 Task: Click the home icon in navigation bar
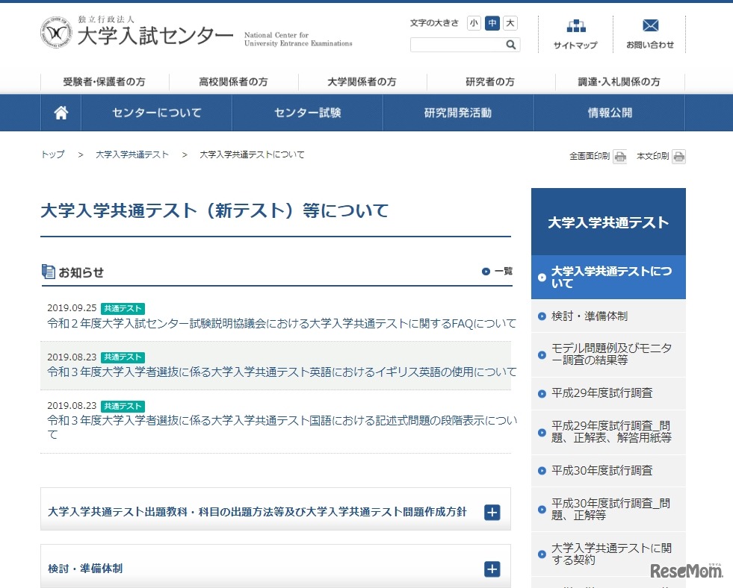point(61,113)
